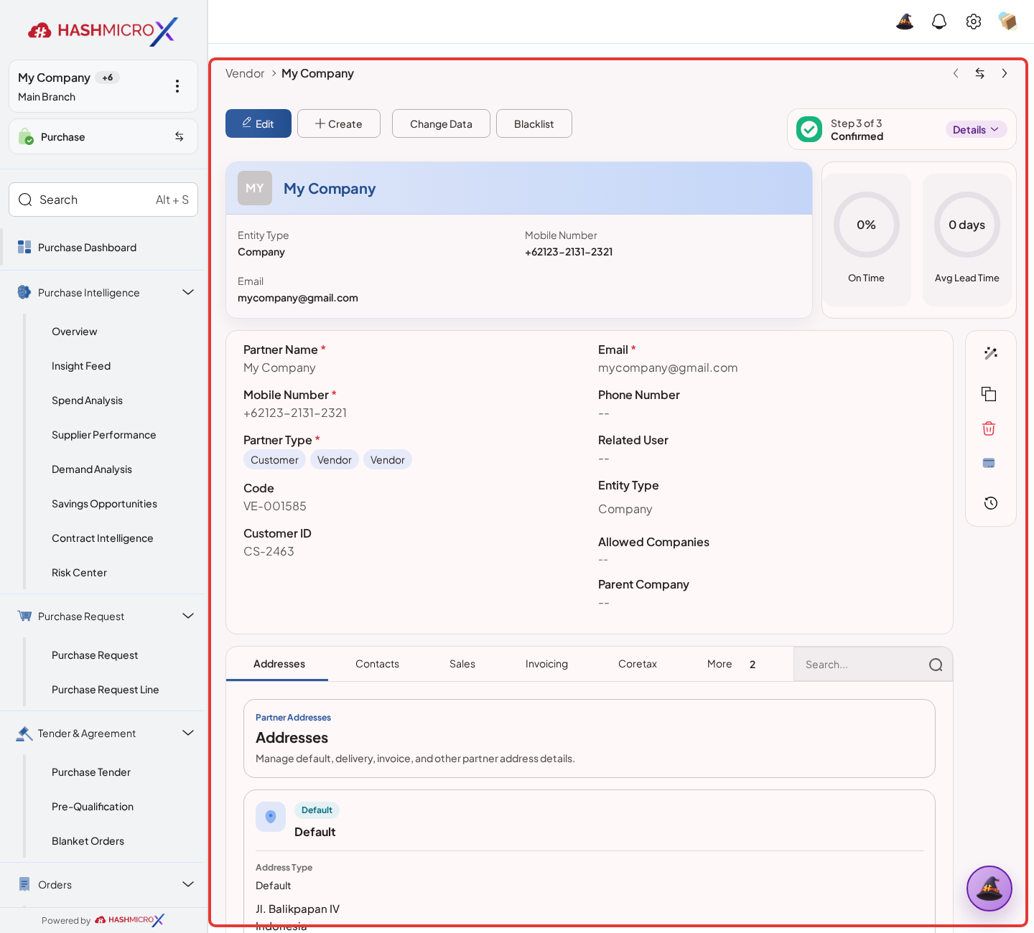Open Overview under Purchase Intelligence
The image size is (1034, 933).
pyautogui.click(x=75, y=332)
